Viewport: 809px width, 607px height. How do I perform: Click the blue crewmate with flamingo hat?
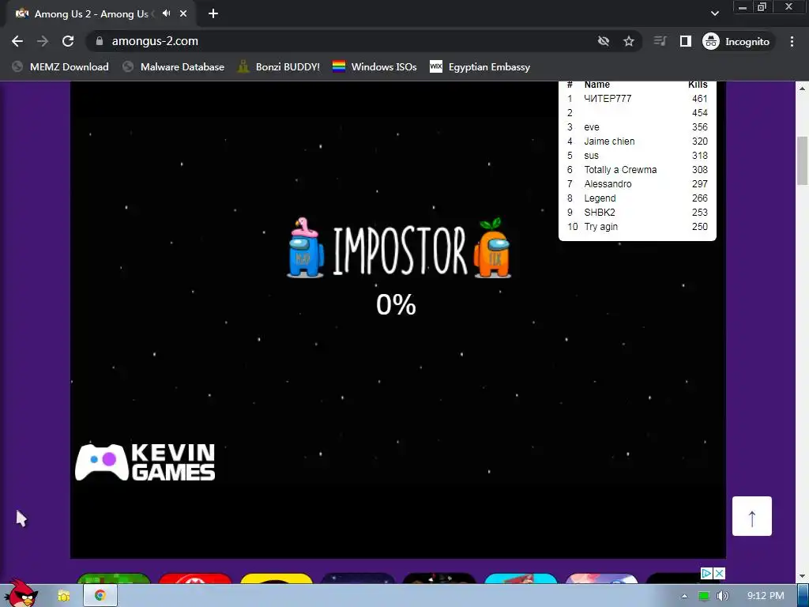click(306, 248)
